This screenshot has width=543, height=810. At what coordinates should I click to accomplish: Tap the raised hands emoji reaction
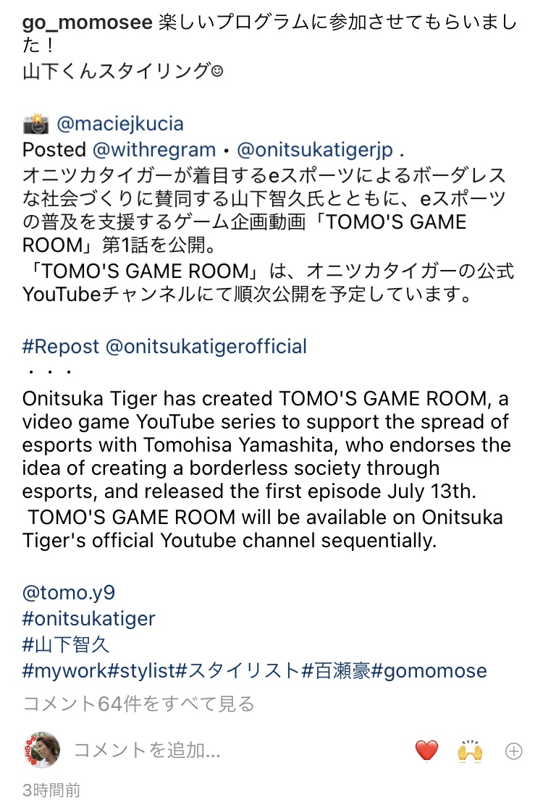(470, 751)
